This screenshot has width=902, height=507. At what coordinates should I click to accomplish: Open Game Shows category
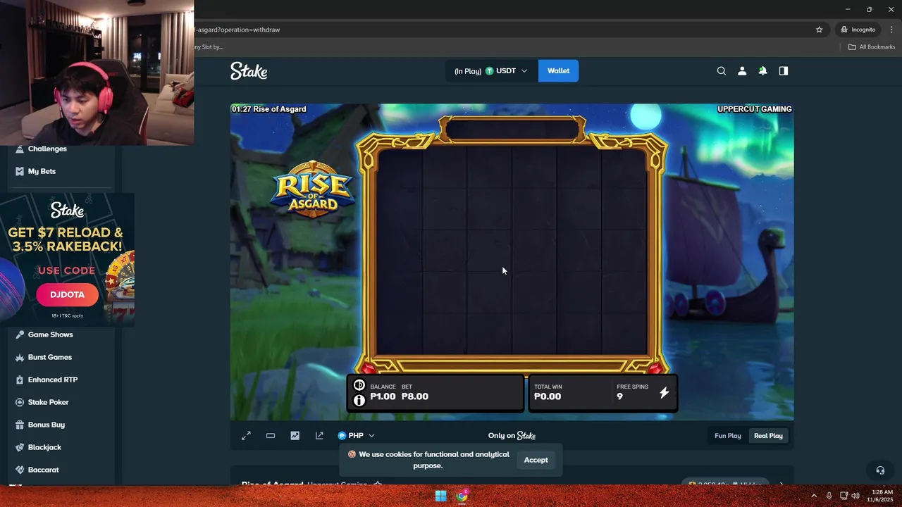(x=50, y=334)
